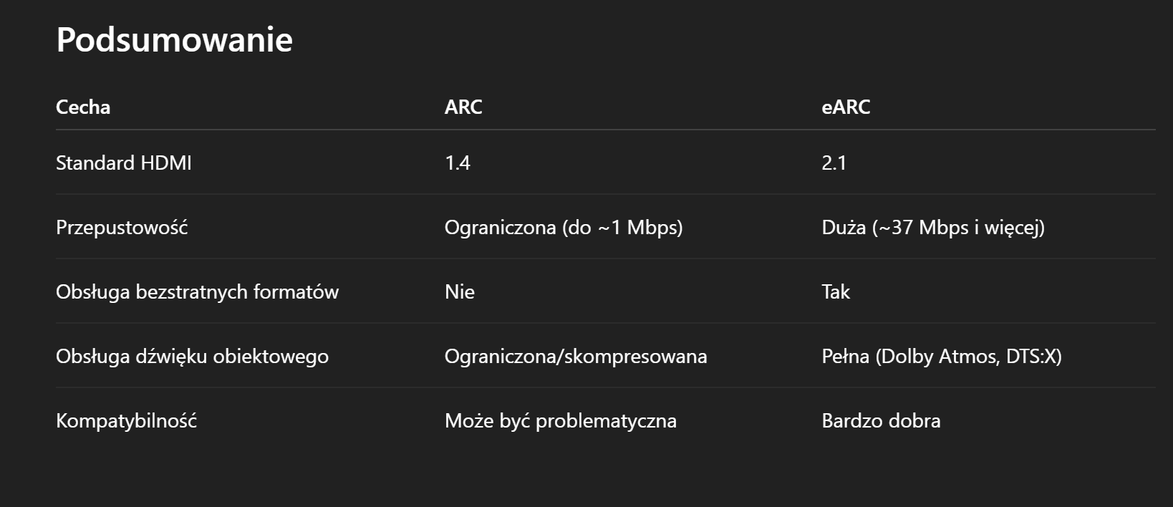Click the Przepustowość row label
1173x507 pixels.
coord(122,227)
